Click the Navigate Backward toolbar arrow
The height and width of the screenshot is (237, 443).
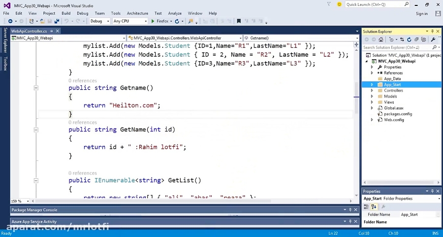[x=10, y=21]
